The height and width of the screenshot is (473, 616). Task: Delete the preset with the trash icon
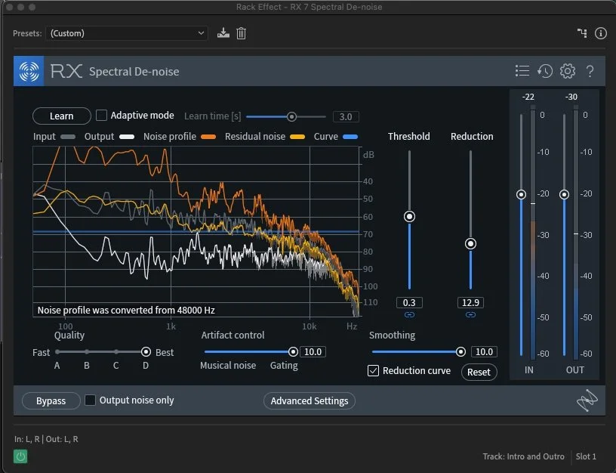pos(242,33)
